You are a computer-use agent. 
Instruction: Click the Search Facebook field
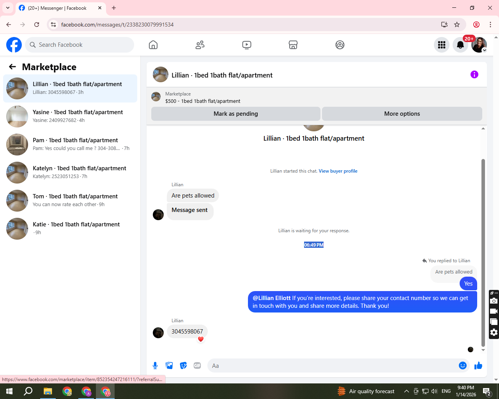point(80,45)
